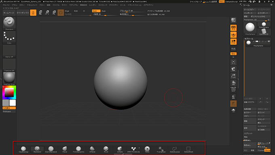Adjust the focal shift slider
Image resolution: width=275 pixels, height=155 pixels.
132,15
